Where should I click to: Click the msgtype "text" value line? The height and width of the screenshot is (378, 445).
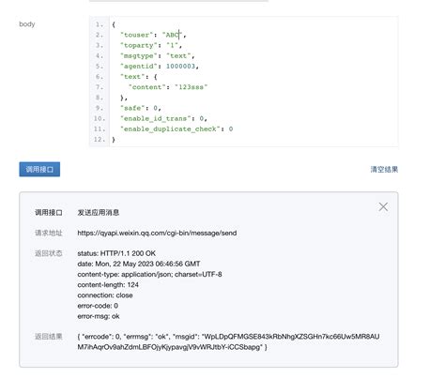coord(158,56)
